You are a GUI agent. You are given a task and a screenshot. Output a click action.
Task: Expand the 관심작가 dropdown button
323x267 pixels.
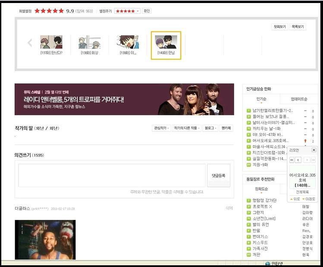[x=161, y=128]
